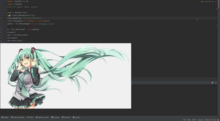The height and width of the screenshot is (121, 220).
Task: Click the yellow warnings count indicator
Action: click(x=203, y=2)
